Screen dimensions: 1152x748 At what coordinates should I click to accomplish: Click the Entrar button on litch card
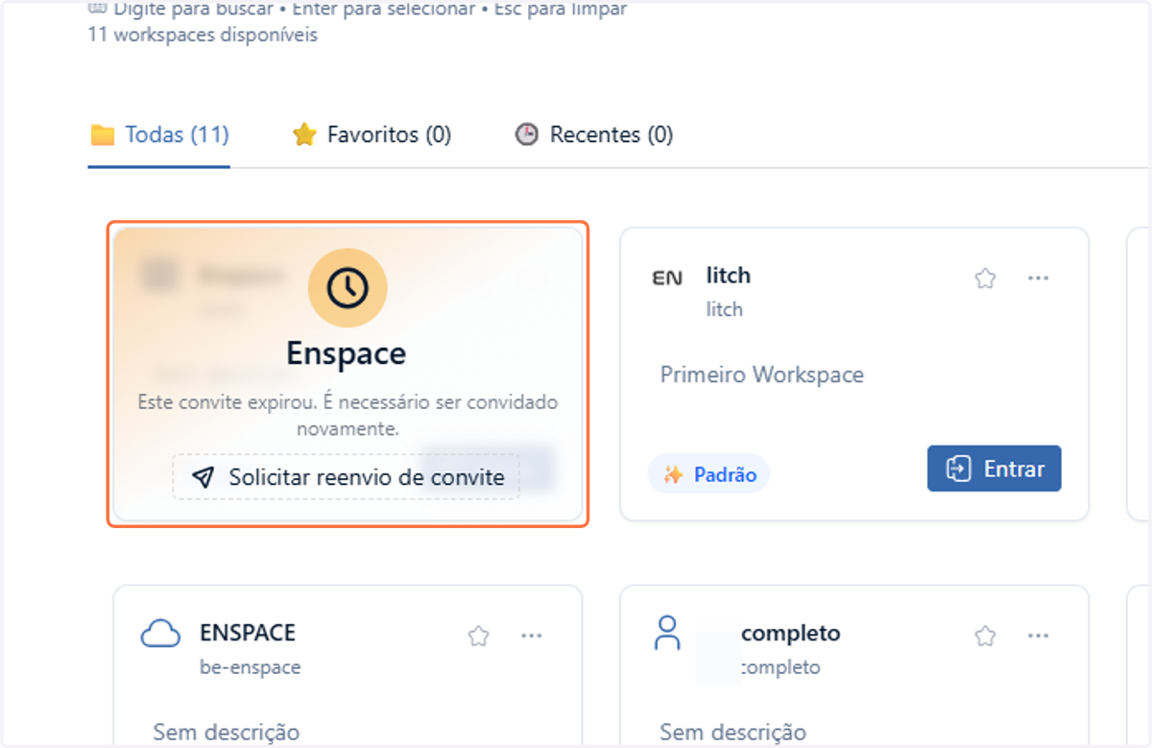tap(994, 469)
